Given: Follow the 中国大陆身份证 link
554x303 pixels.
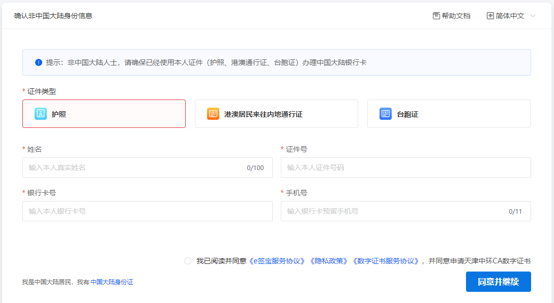Looking at the screenshot, I should click(111, 282).
